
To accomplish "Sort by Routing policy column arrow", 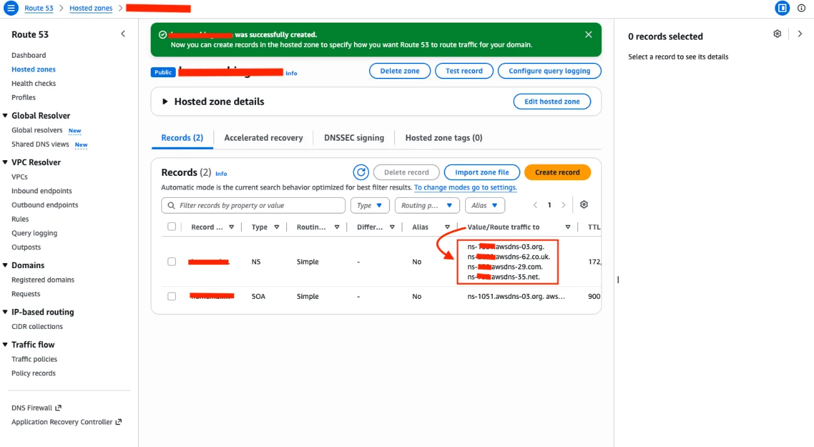I will point(337,227).
